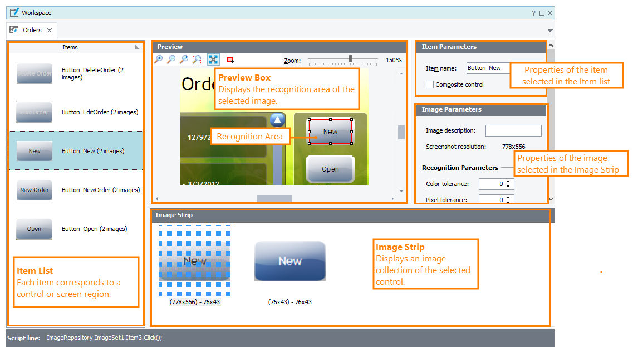633x347 pixels.
Task: Select the second New thumbnail in Image Strip
Action: pyautogui.click(x=289, y=260)
